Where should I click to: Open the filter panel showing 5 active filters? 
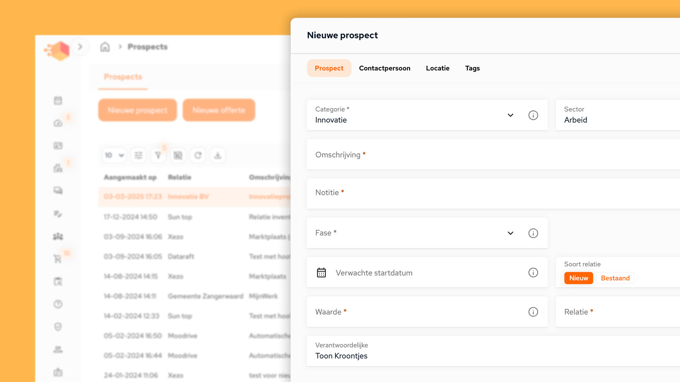pos(158,155)
